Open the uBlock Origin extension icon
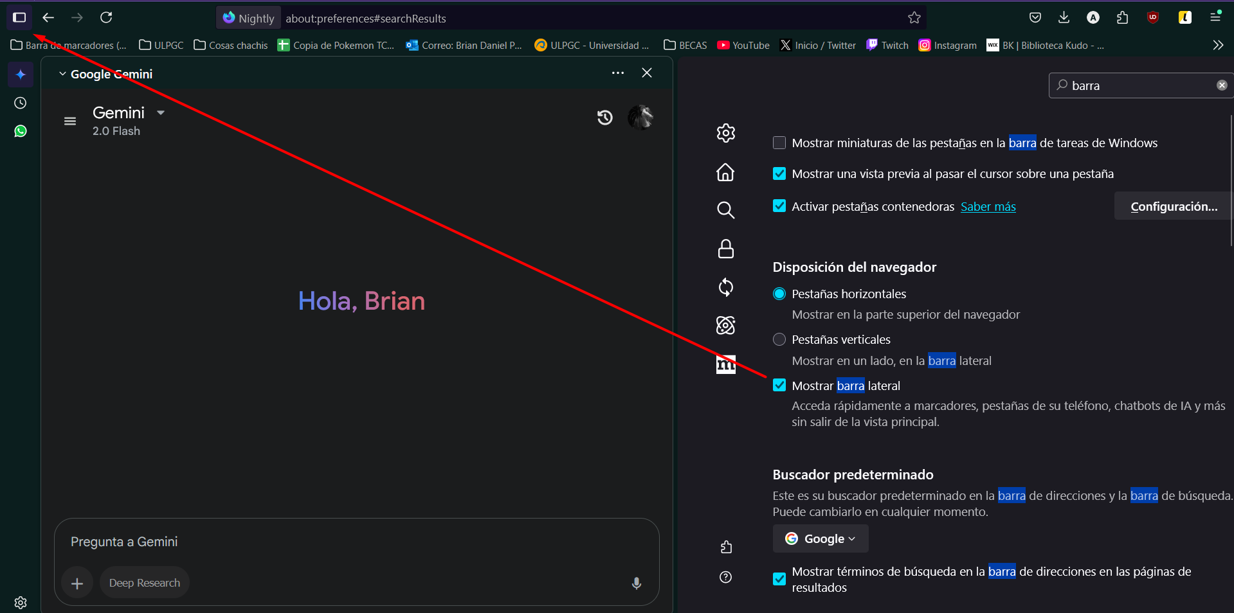The width and height of the screenshot is (1234, 613). [1152, 17]
